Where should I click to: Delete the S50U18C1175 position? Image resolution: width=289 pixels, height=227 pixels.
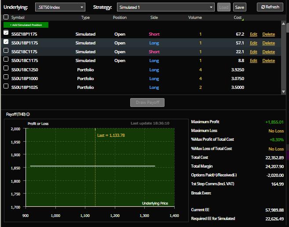click(268, 61)
